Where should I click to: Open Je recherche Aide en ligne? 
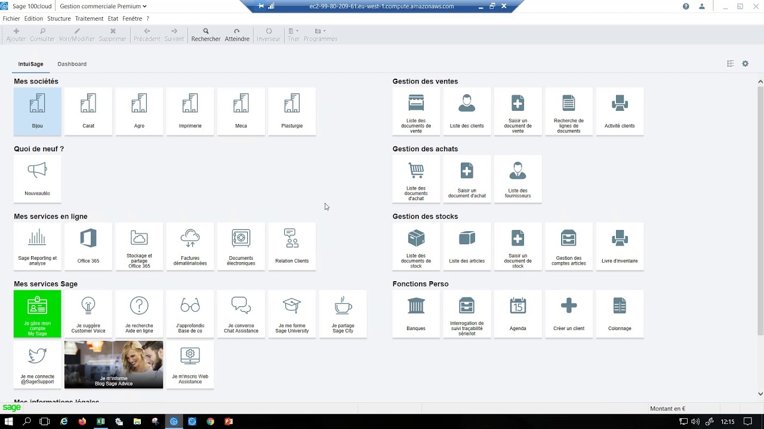(139, 314)
